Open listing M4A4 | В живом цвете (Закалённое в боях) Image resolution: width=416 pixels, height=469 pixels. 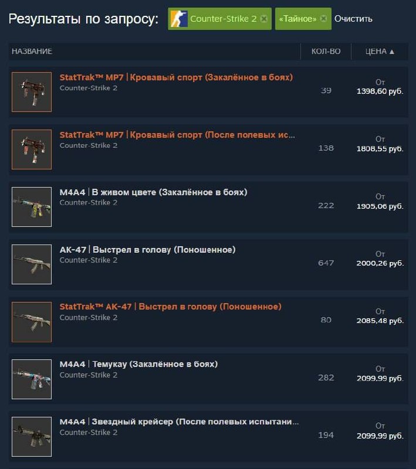click(x=154, y=192)
